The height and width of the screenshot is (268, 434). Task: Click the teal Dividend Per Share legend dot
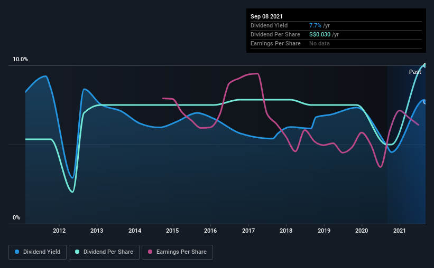point(77,252)
